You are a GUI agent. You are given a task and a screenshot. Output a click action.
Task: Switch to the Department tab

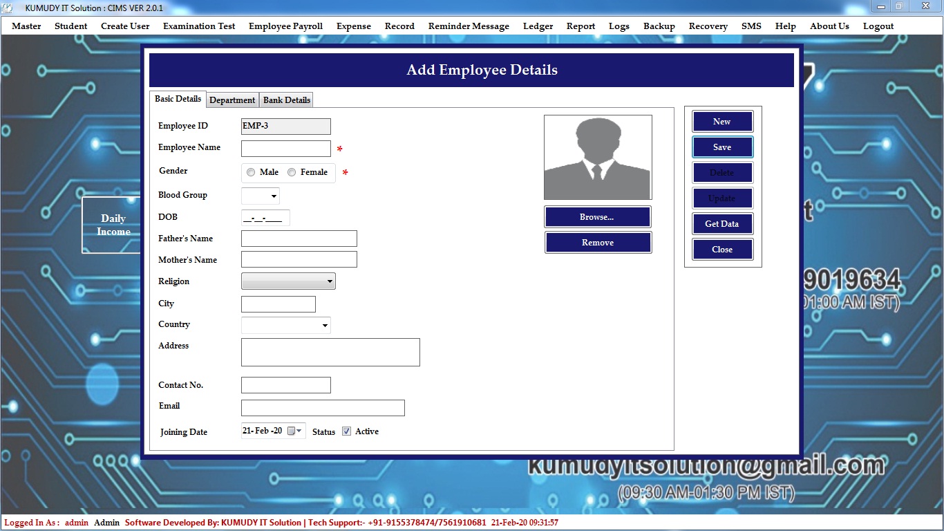click(232, 100)
